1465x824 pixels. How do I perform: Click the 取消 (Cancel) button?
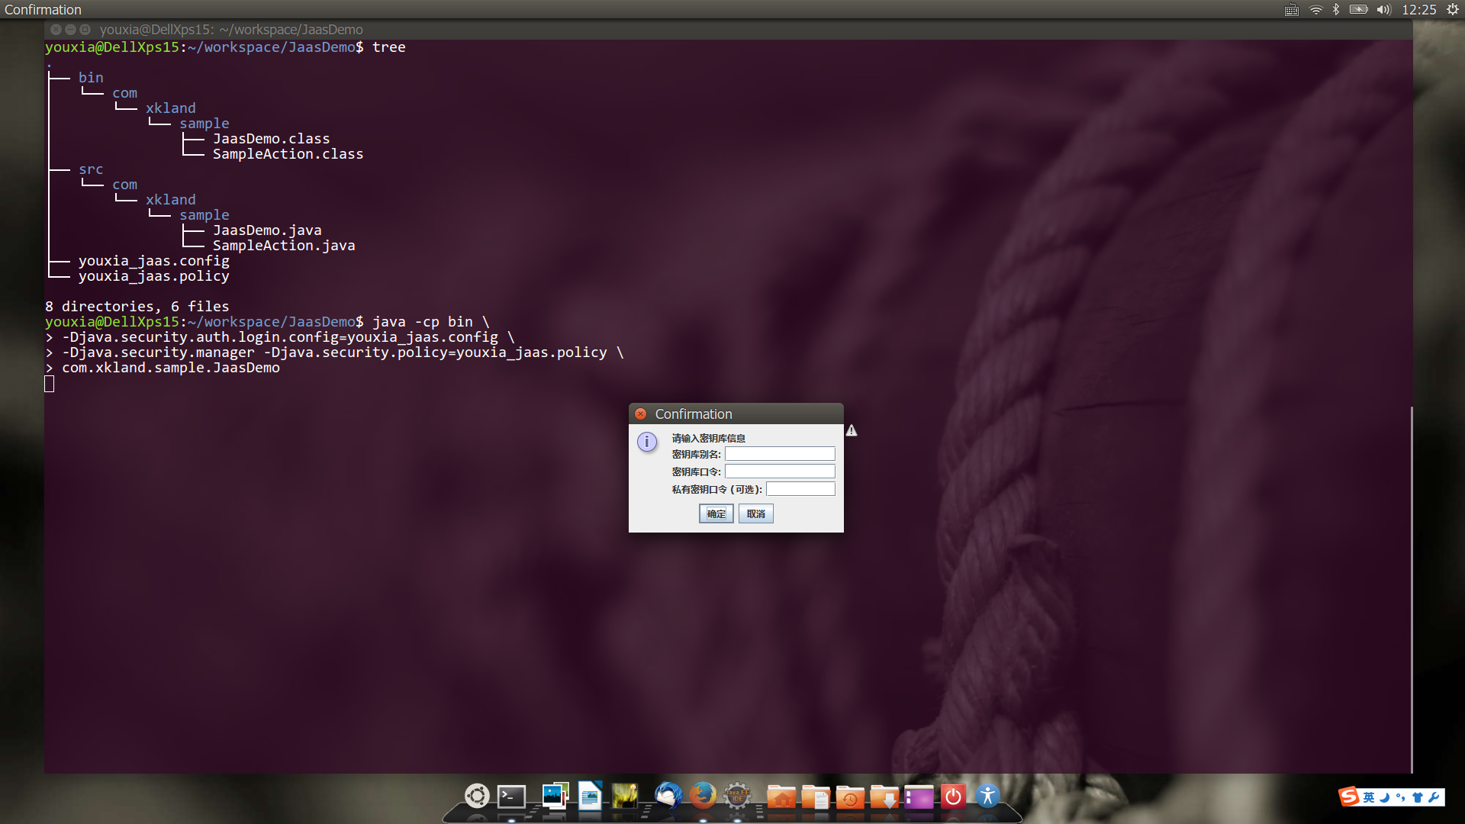(755, 513)
